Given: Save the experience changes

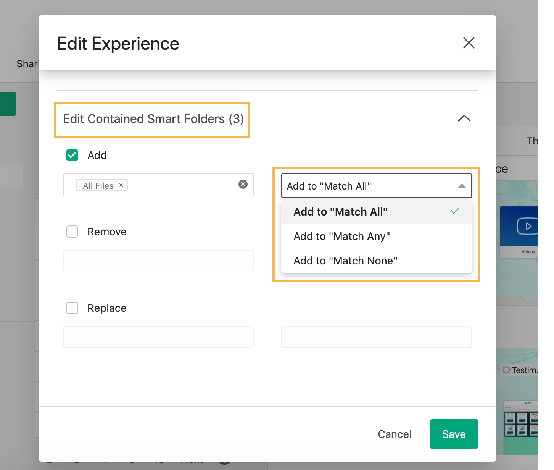Looking at the screenshot, I should point(454,434).
